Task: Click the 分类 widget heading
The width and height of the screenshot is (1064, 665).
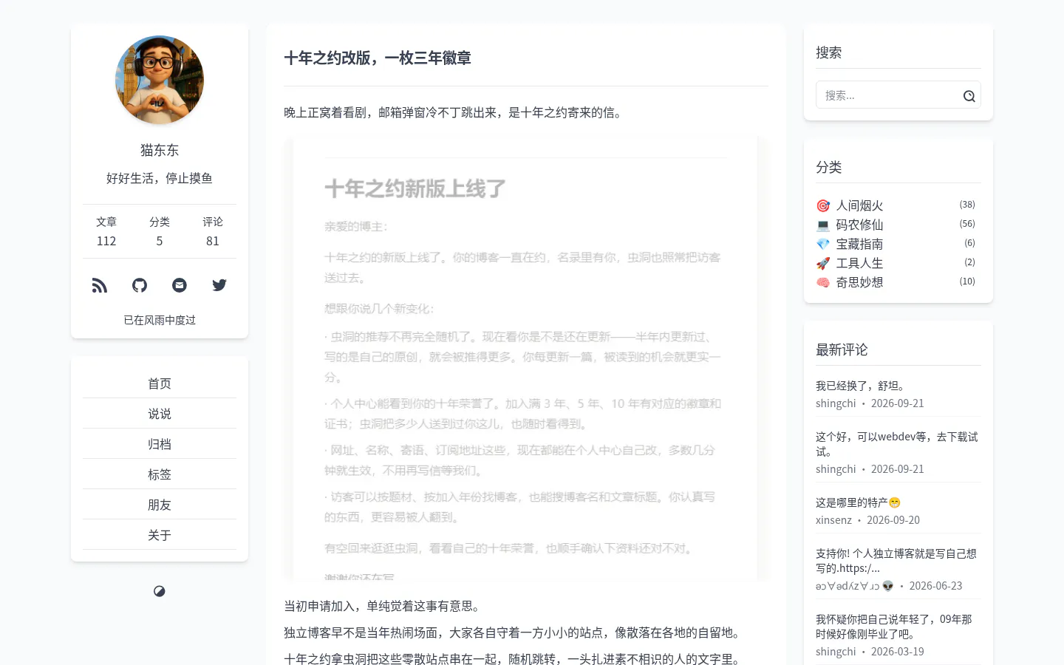Action: coord(829,167)
